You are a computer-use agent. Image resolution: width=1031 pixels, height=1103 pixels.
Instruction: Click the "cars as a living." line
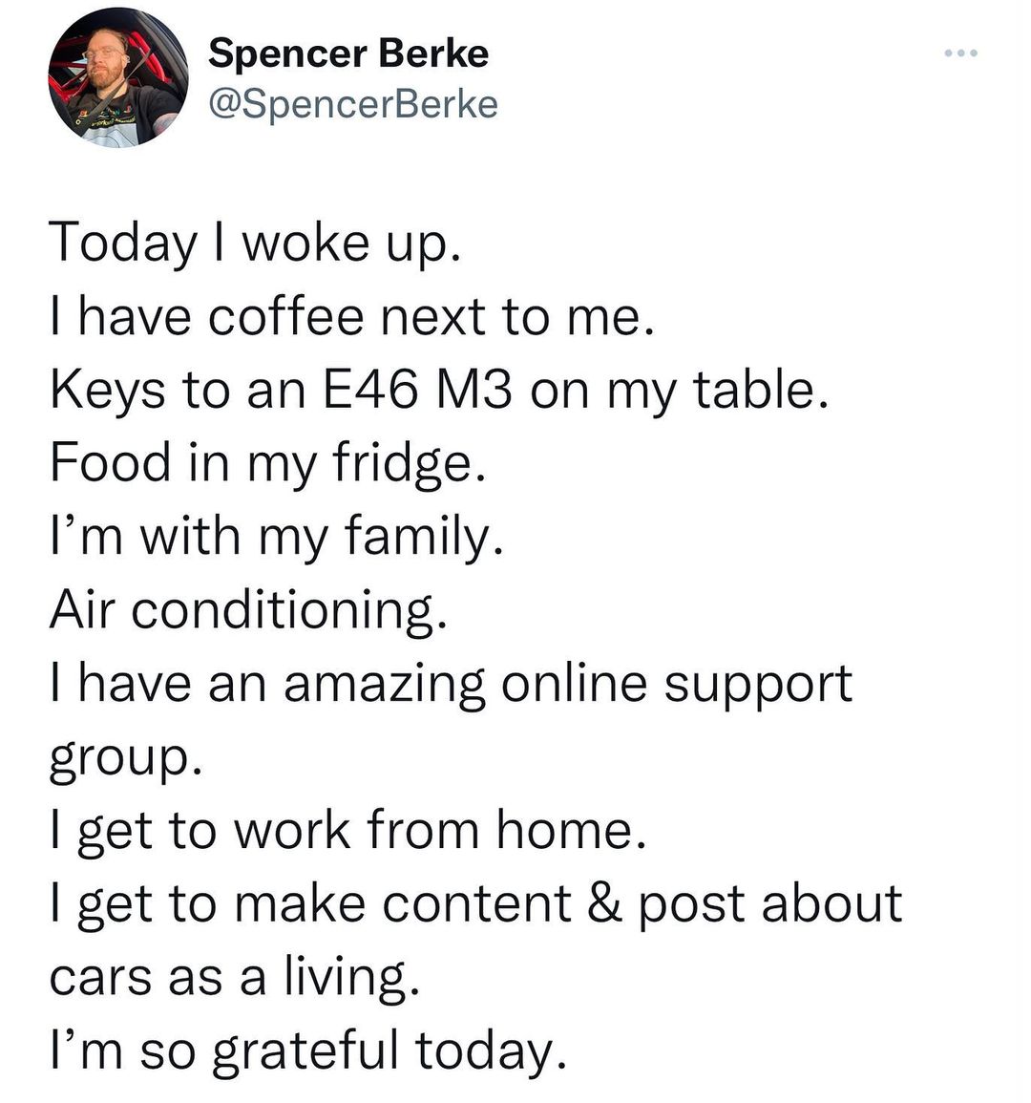coord(234,976)
